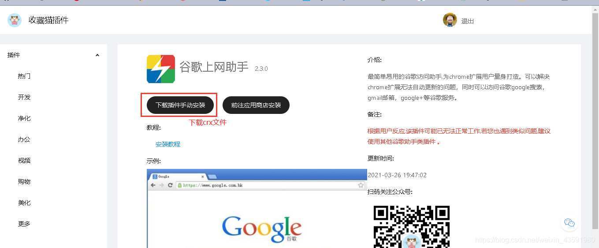Collapse the 插件 sidebar section arrow

tap(97, 55)
